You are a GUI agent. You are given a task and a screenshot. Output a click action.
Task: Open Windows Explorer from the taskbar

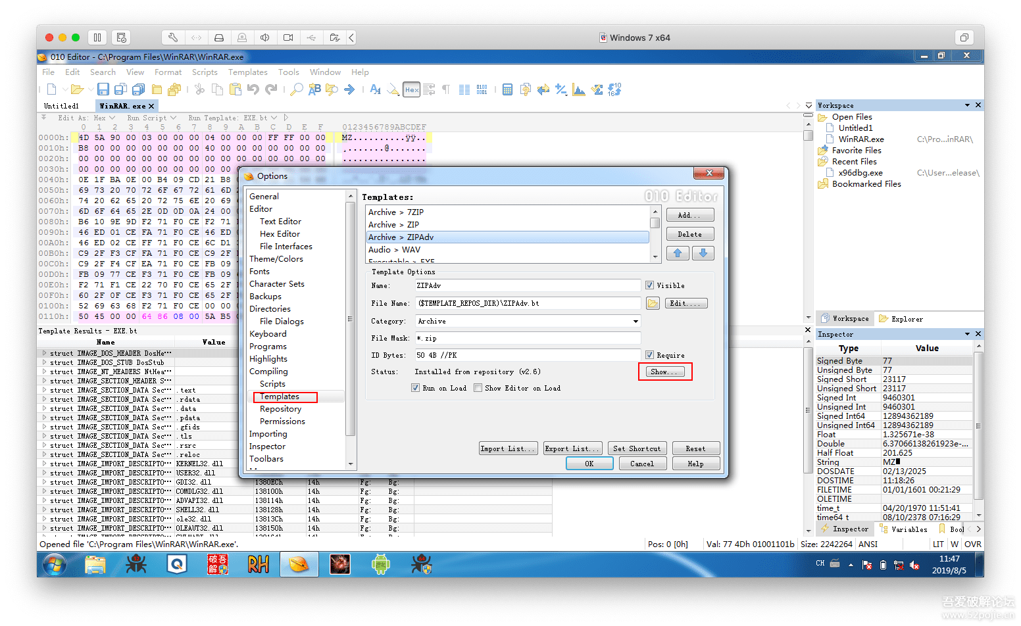point(95,564)
